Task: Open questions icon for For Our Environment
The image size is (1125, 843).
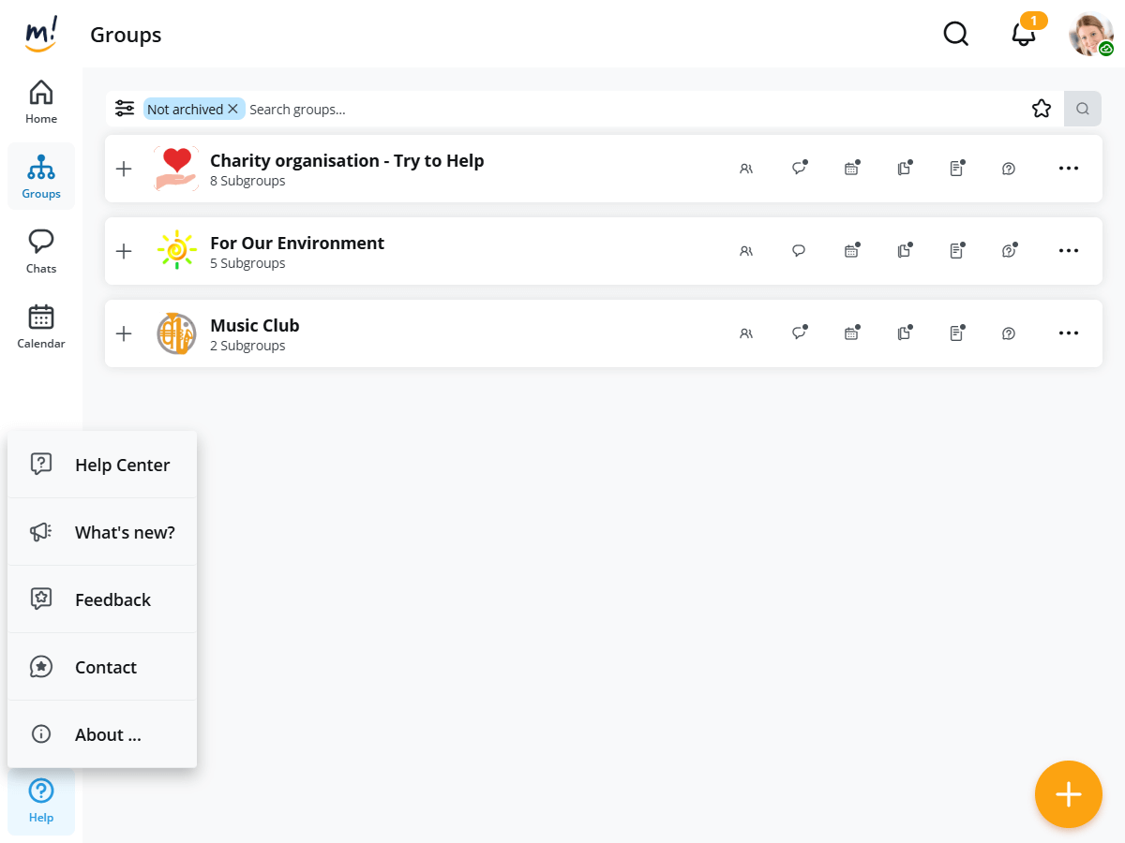Action: (x=1009, y=251)
